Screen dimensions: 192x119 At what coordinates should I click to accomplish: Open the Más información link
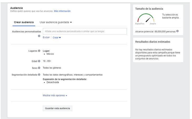62,11
